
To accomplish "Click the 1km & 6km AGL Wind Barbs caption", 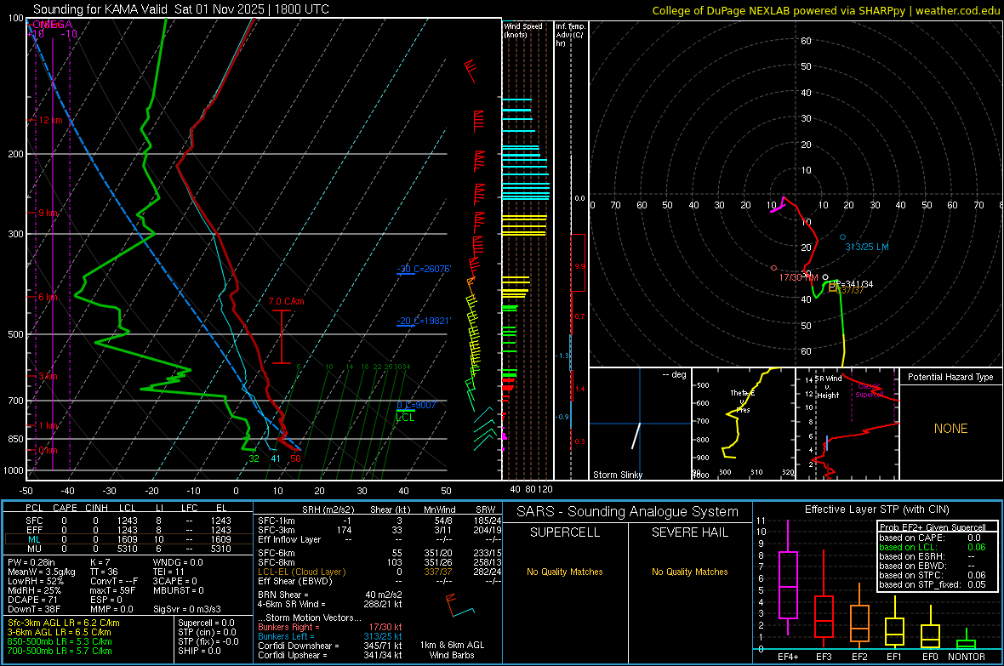I will coord(452,650).
